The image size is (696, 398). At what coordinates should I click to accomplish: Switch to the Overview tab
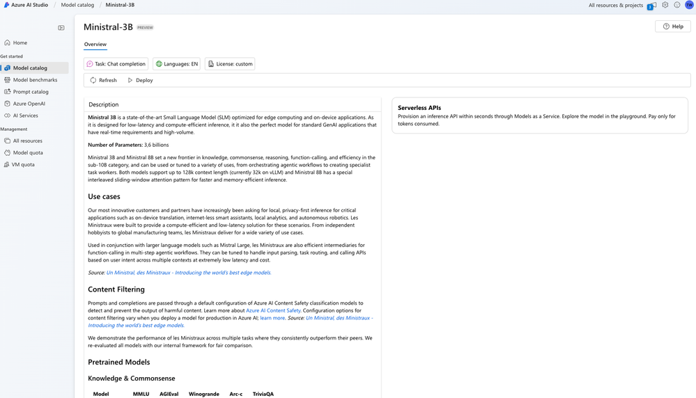pyautogui.click(x=95, y=45)
